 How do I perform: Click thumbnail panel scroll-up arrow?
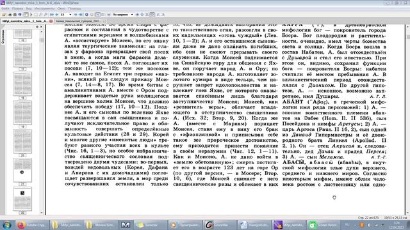(x=41, y=31)
